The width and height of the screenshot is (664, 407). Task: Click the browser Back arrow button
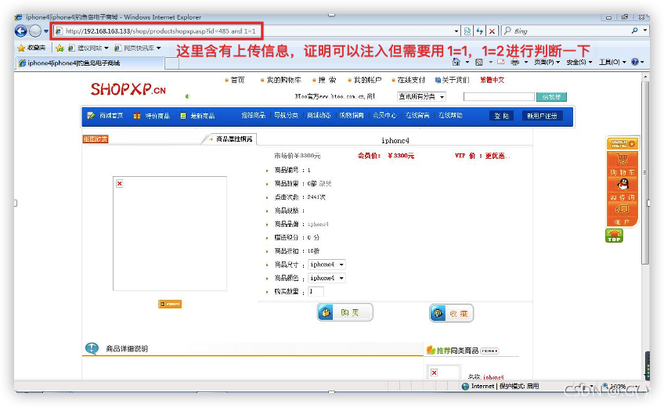(x=20, y=31)
